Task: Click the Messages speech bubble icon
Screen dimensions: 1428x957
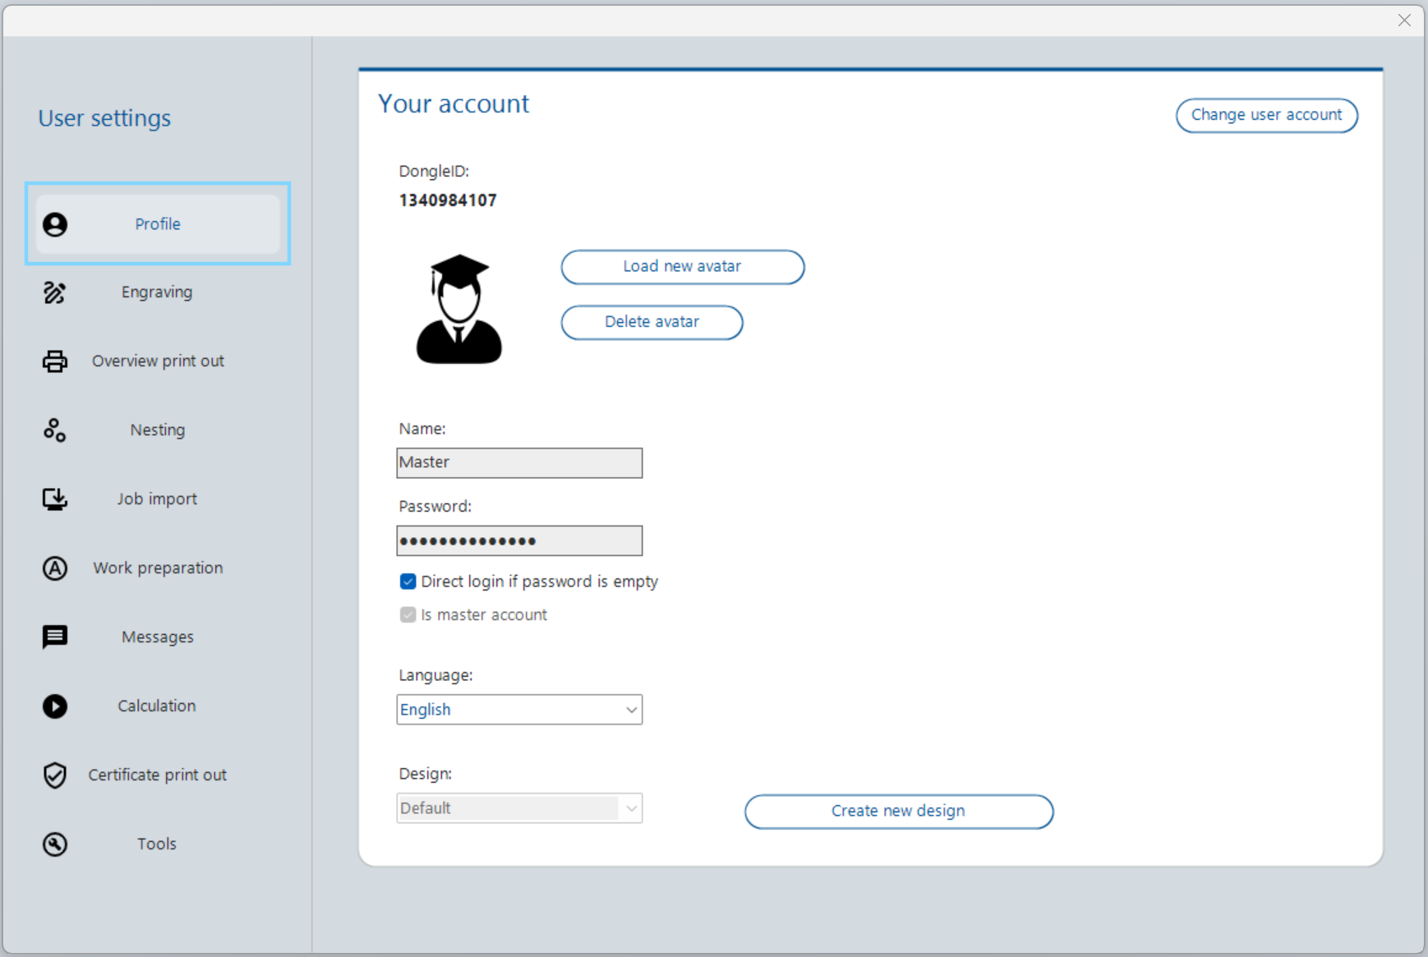Action: (54, 637)
